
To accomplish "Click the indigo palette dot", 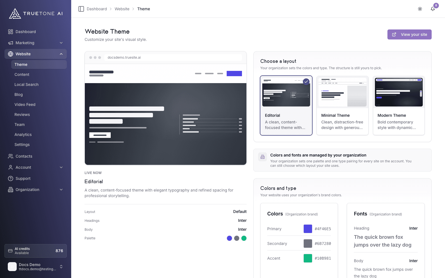I will [x=229, y=238].
